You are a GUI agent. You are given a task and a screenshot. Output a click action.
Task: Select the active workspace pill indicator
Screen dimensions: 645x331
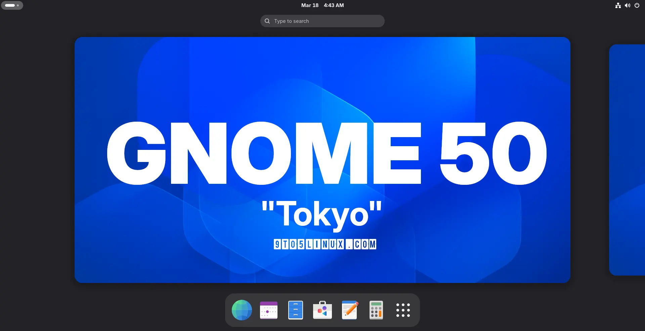point(10,5)
